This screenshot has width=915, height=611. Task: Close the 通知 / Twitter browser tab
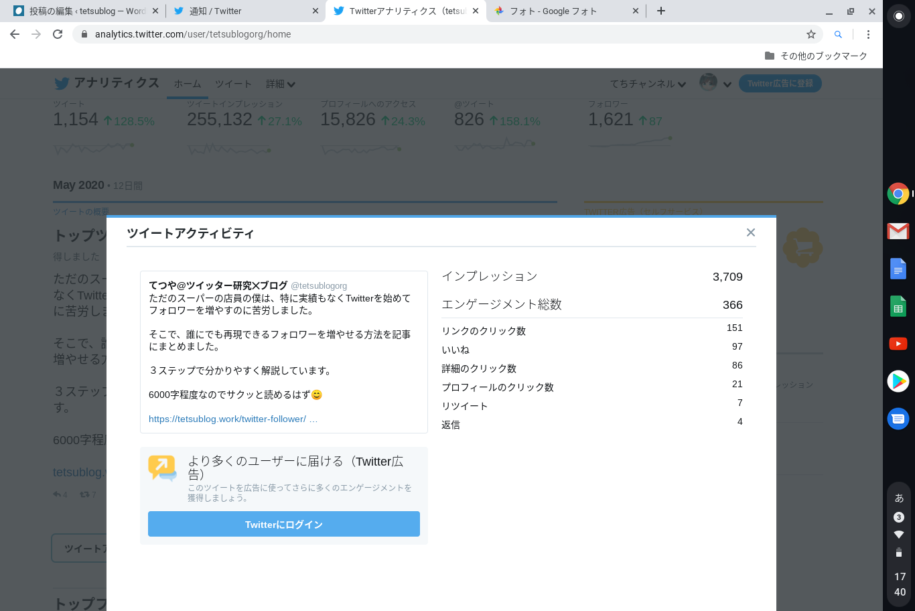click(315, 11)
